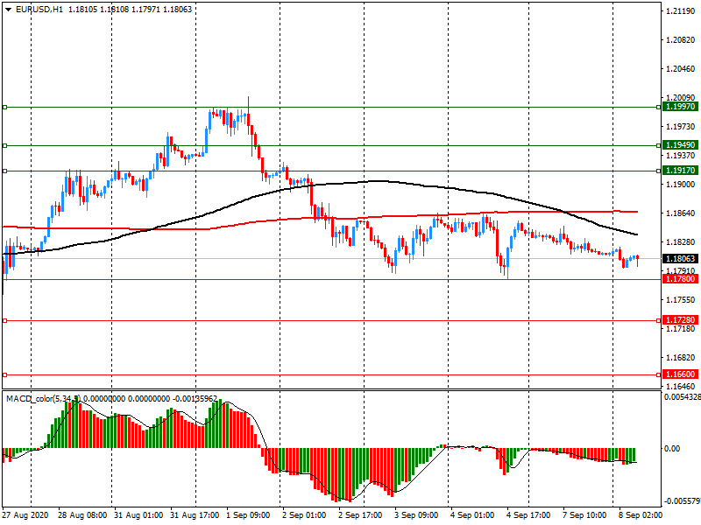The image size is (701, 525).
Task: Click the MACD_color(5,34,5) indicator label
Action: pyautogui.click(x=43, y=399)
